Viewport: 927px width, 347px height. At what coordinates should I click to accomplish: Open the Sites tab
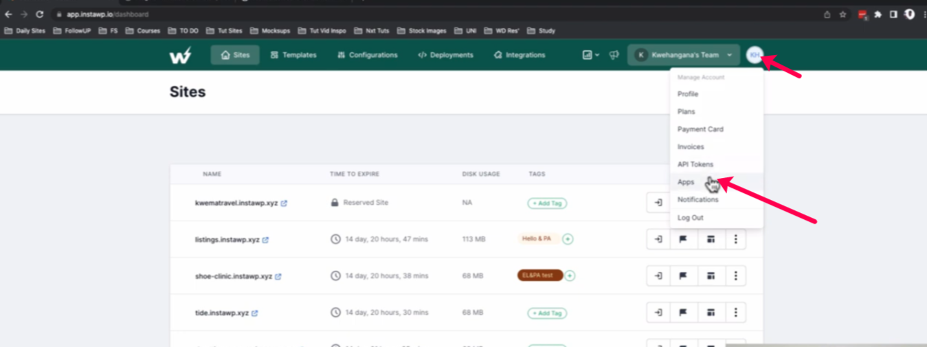[x=235, y=55]
